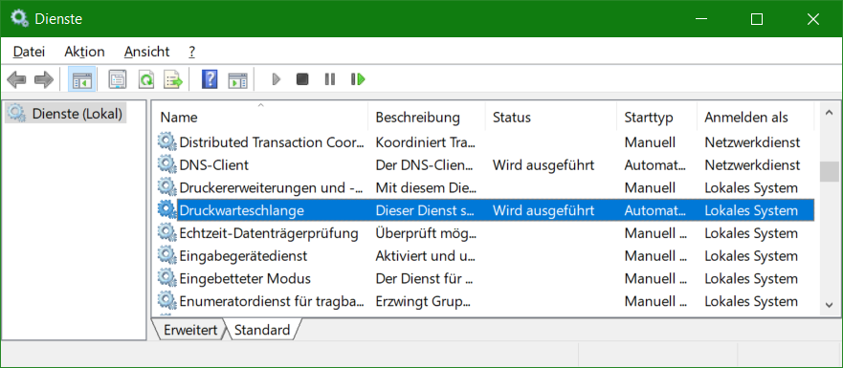Click the gear icon of Druckererweiterungen
The image size is (843, 368).
(167, 187)
